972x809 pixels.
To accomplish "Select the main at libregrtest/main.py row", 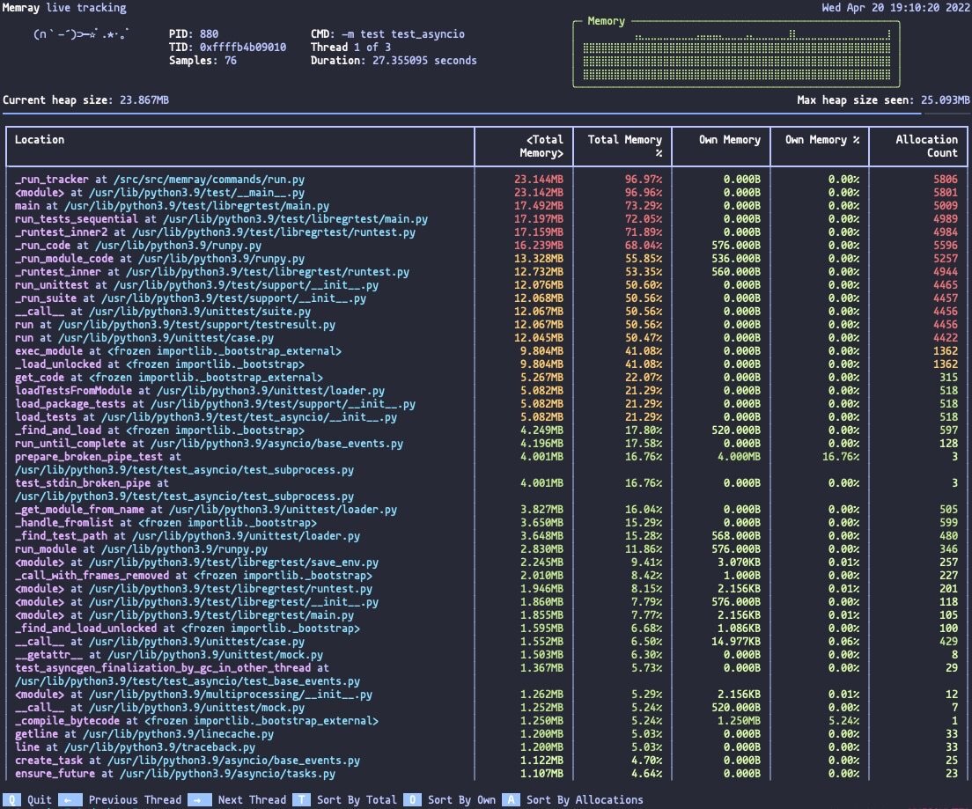I will (x=486, y=206).
